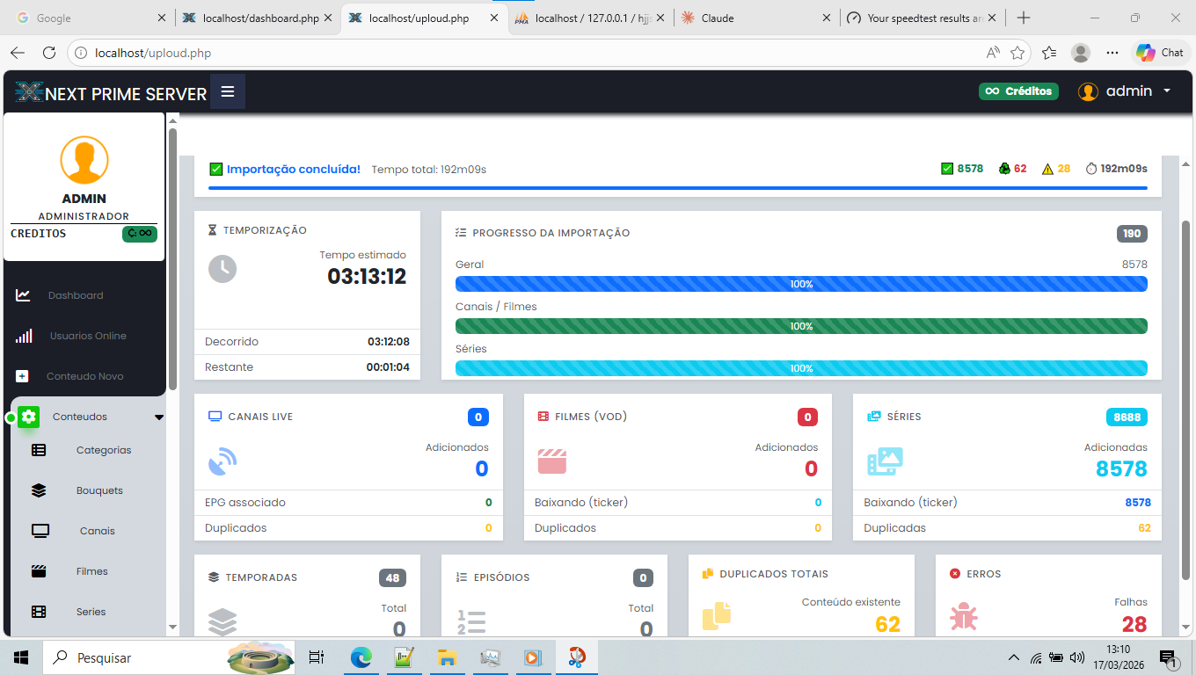
Task: Click the green credits badge in sidebar
Action: [140, 234]
